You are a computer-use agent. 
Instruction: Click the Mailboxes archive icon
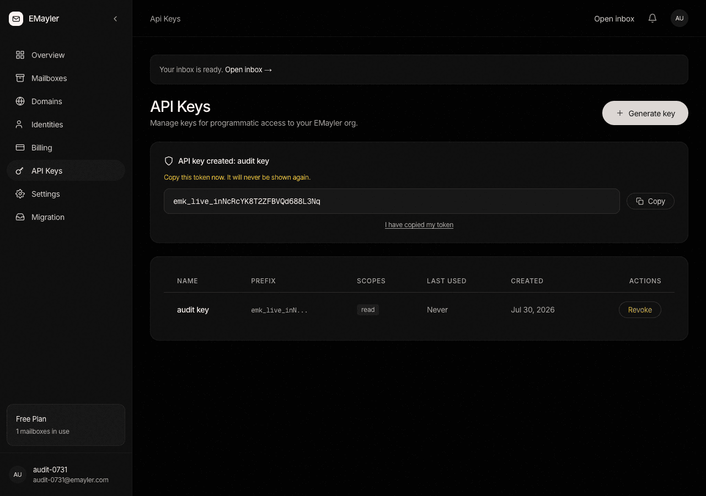pos(20,78)
